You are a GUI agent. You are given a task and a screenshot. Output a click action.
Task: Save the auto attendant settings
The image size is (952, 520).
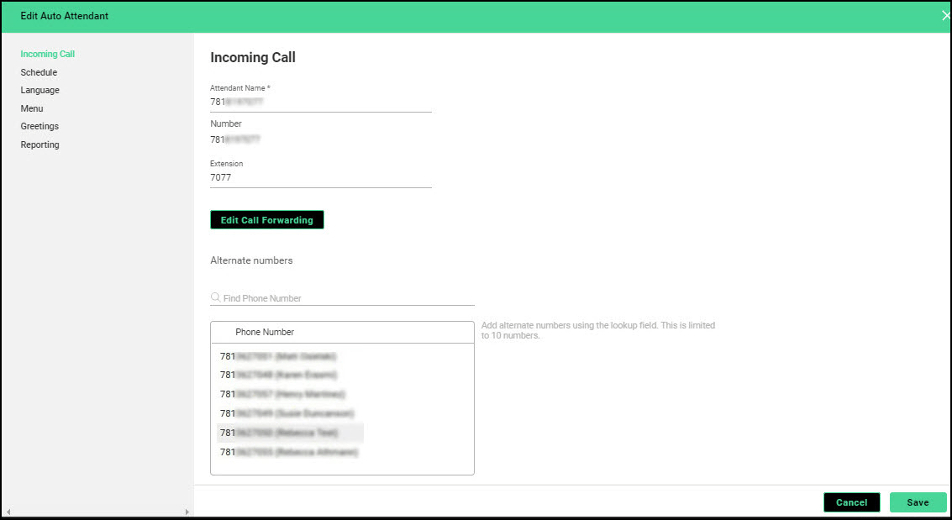(x=918, y=502)
